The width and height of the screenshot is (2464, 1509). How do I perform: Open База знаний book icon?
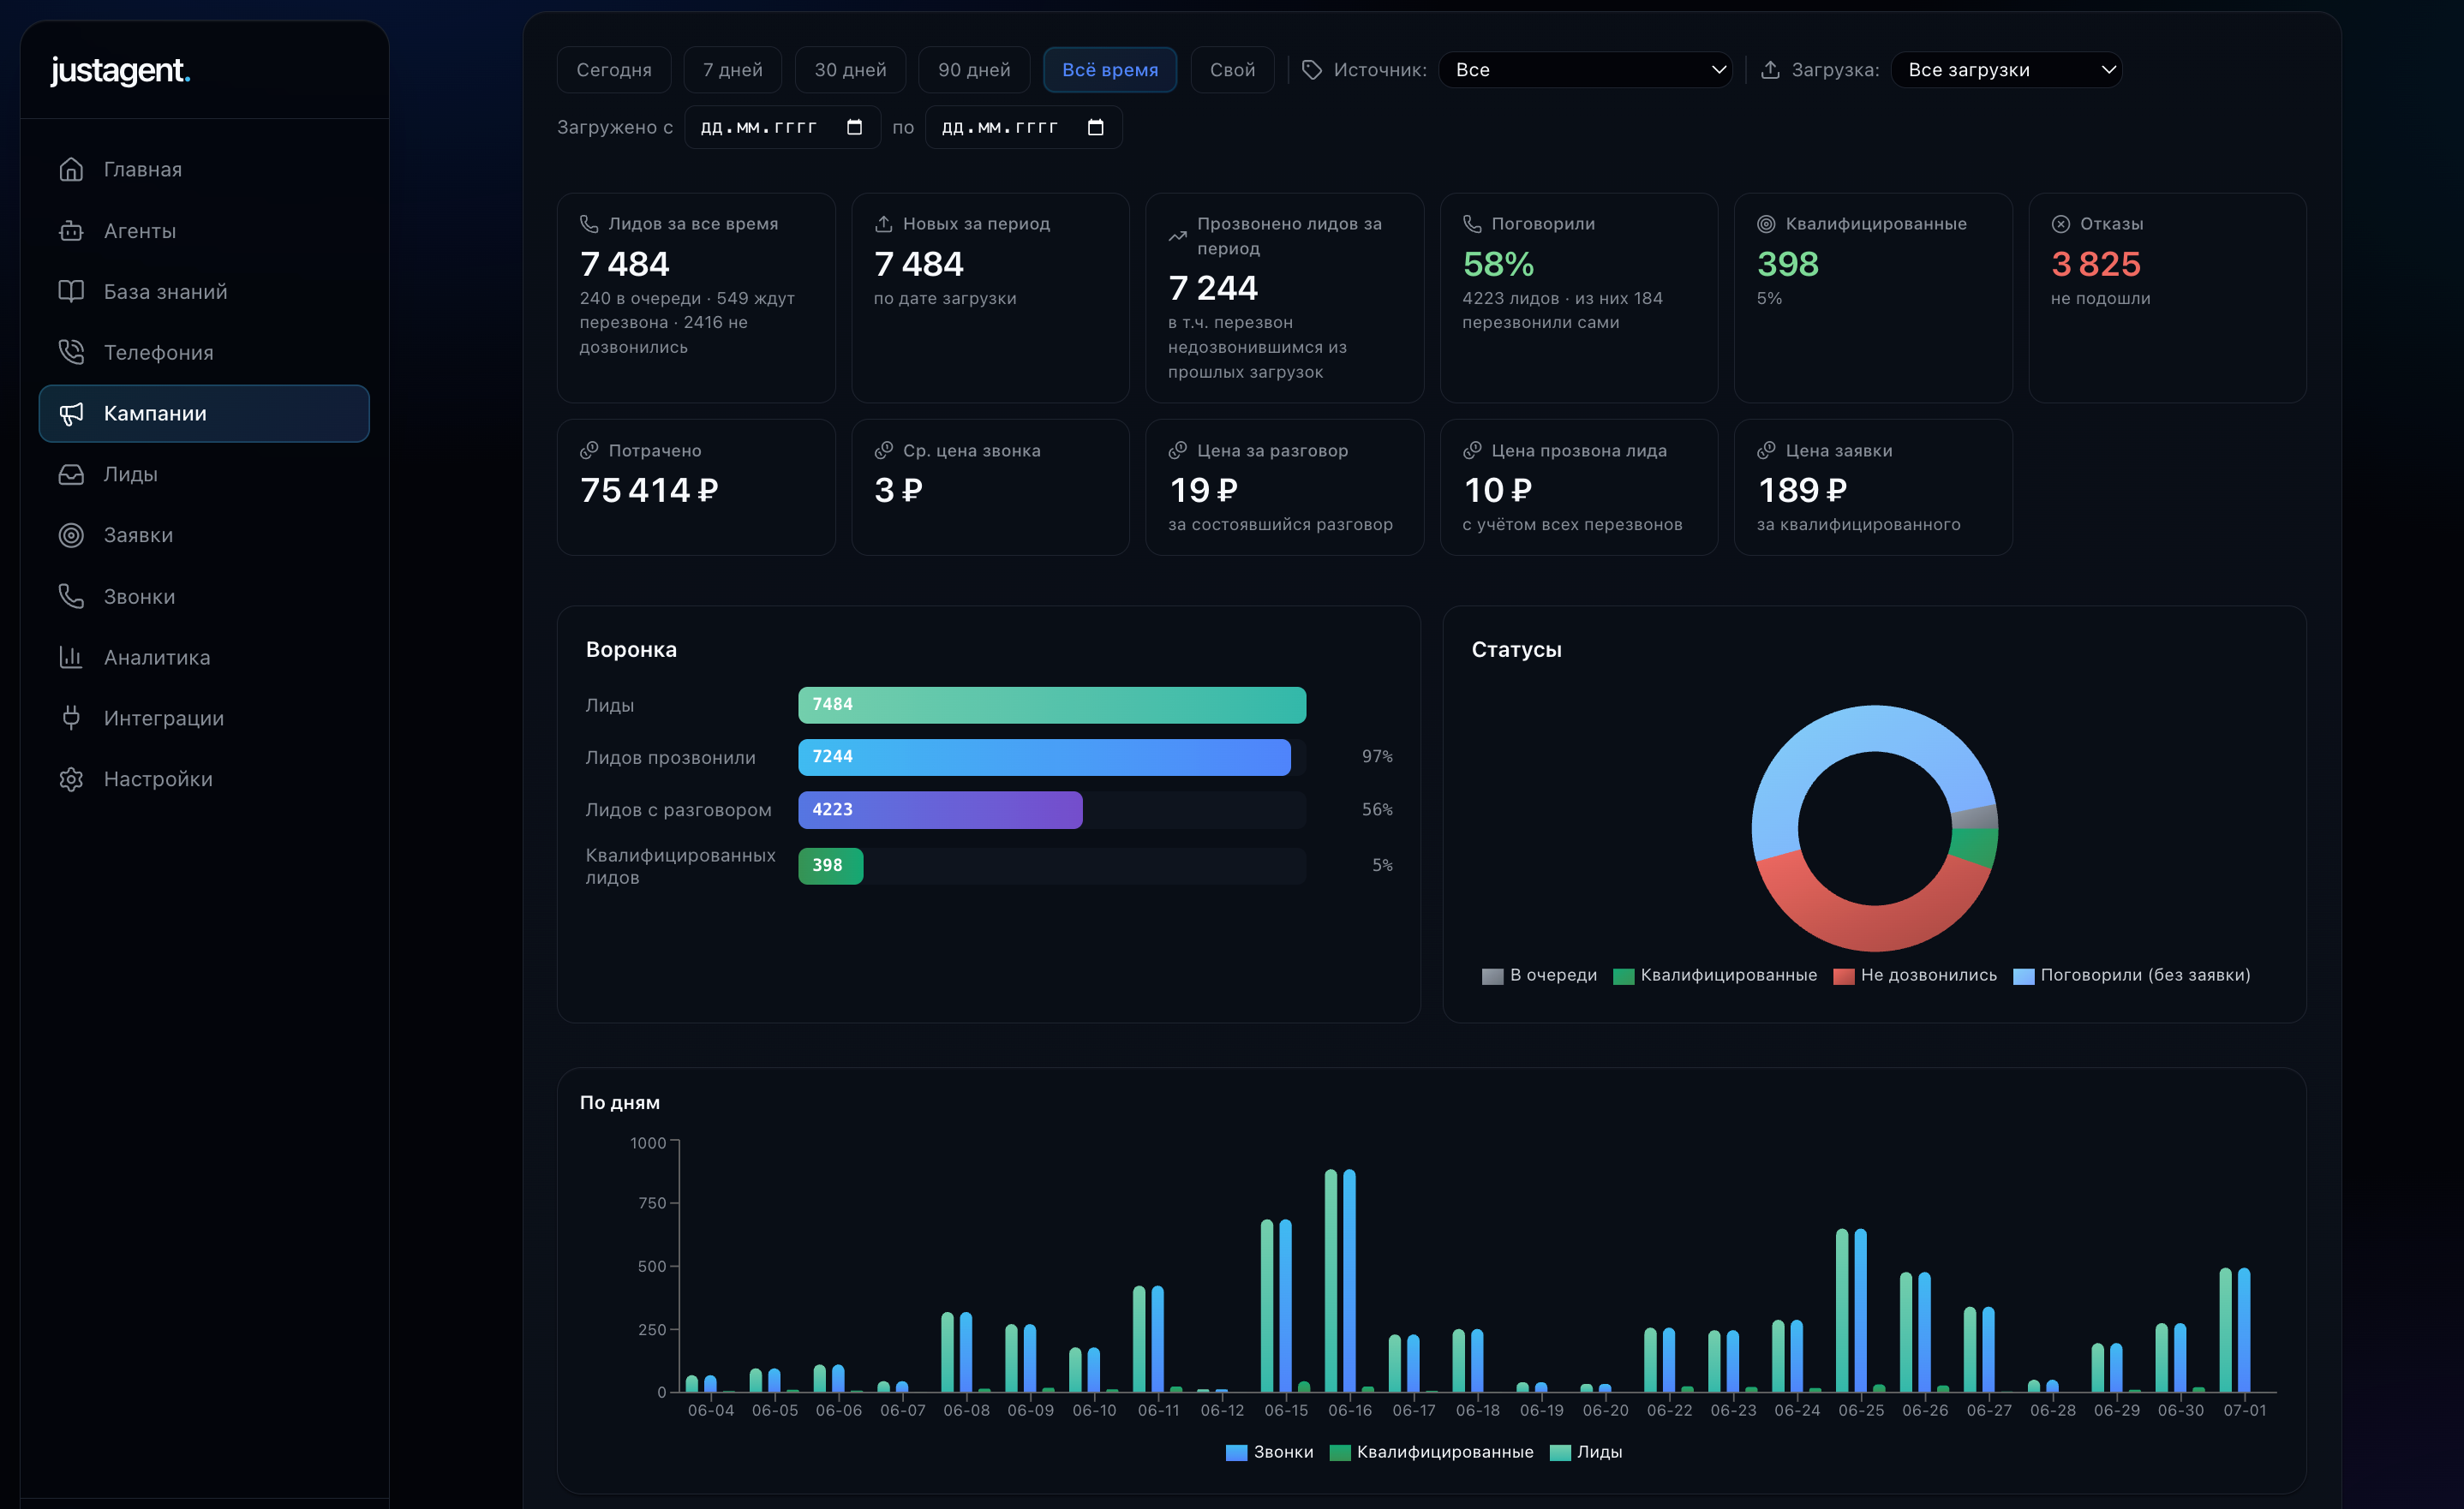(71, 292)
